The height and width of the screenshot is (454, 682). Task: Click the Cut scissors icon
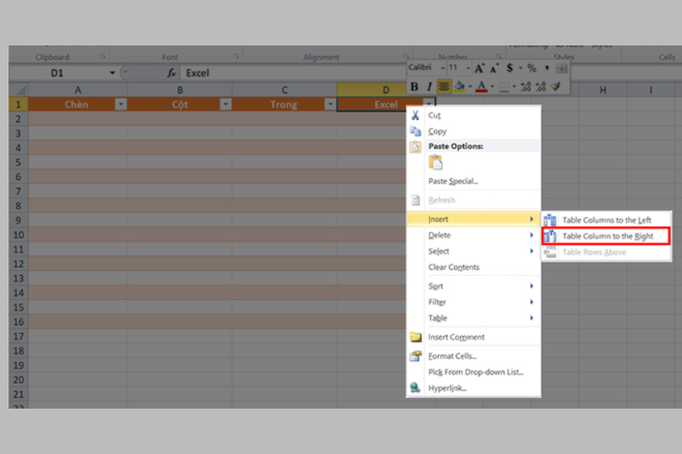pyautogui.click(x=416, y=115)
